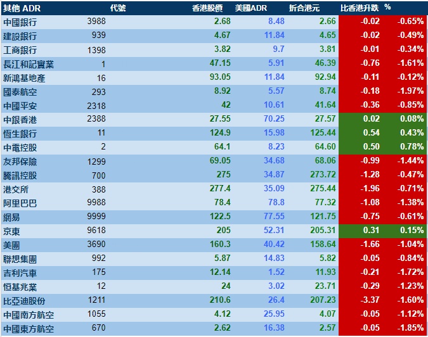Select the 美團 stock name

coord(11,245)
